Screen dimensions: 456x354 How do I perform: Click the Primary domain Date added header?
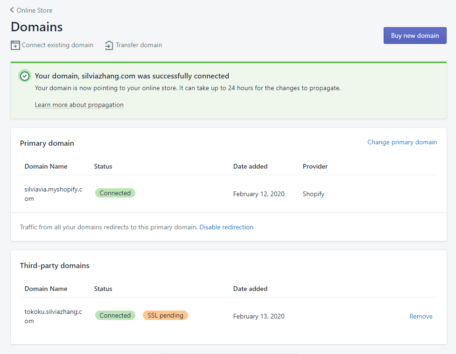click(x=250, y=166)
